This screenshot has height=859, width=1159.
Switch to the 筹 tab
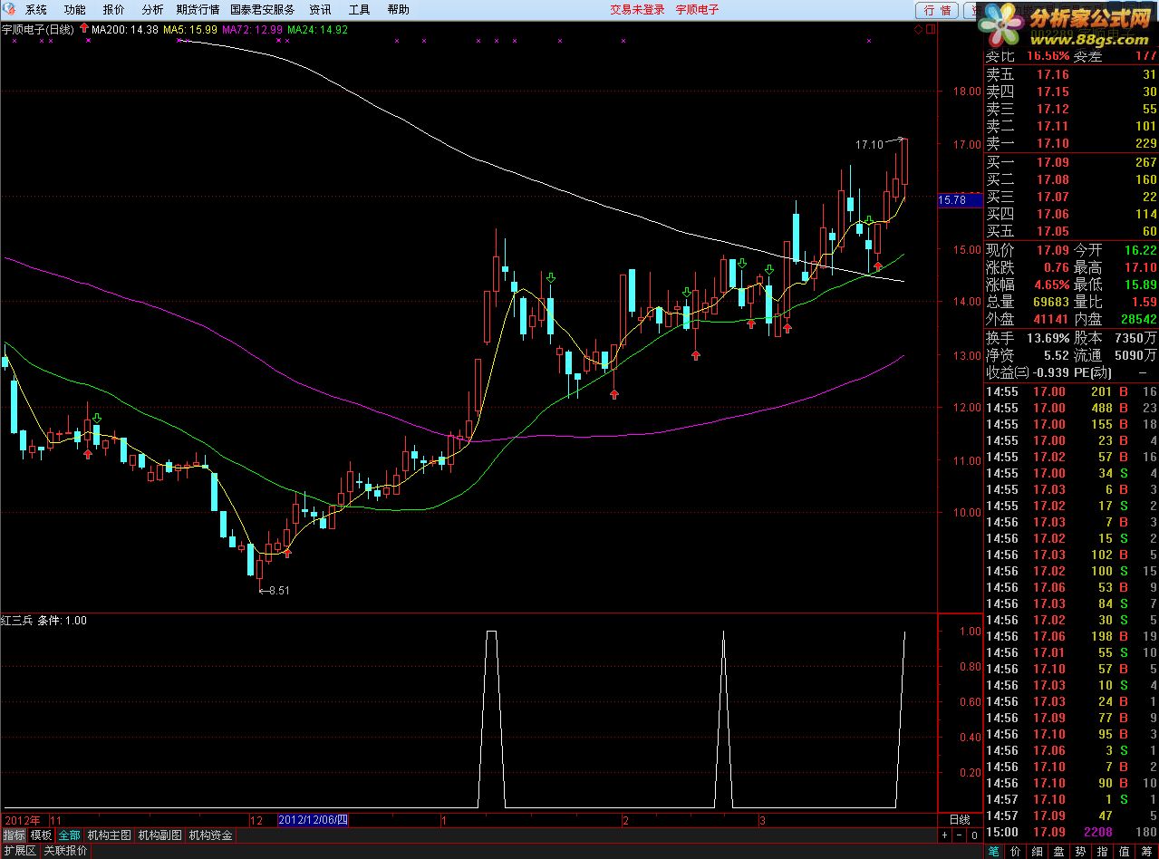tap(1146, 852)
